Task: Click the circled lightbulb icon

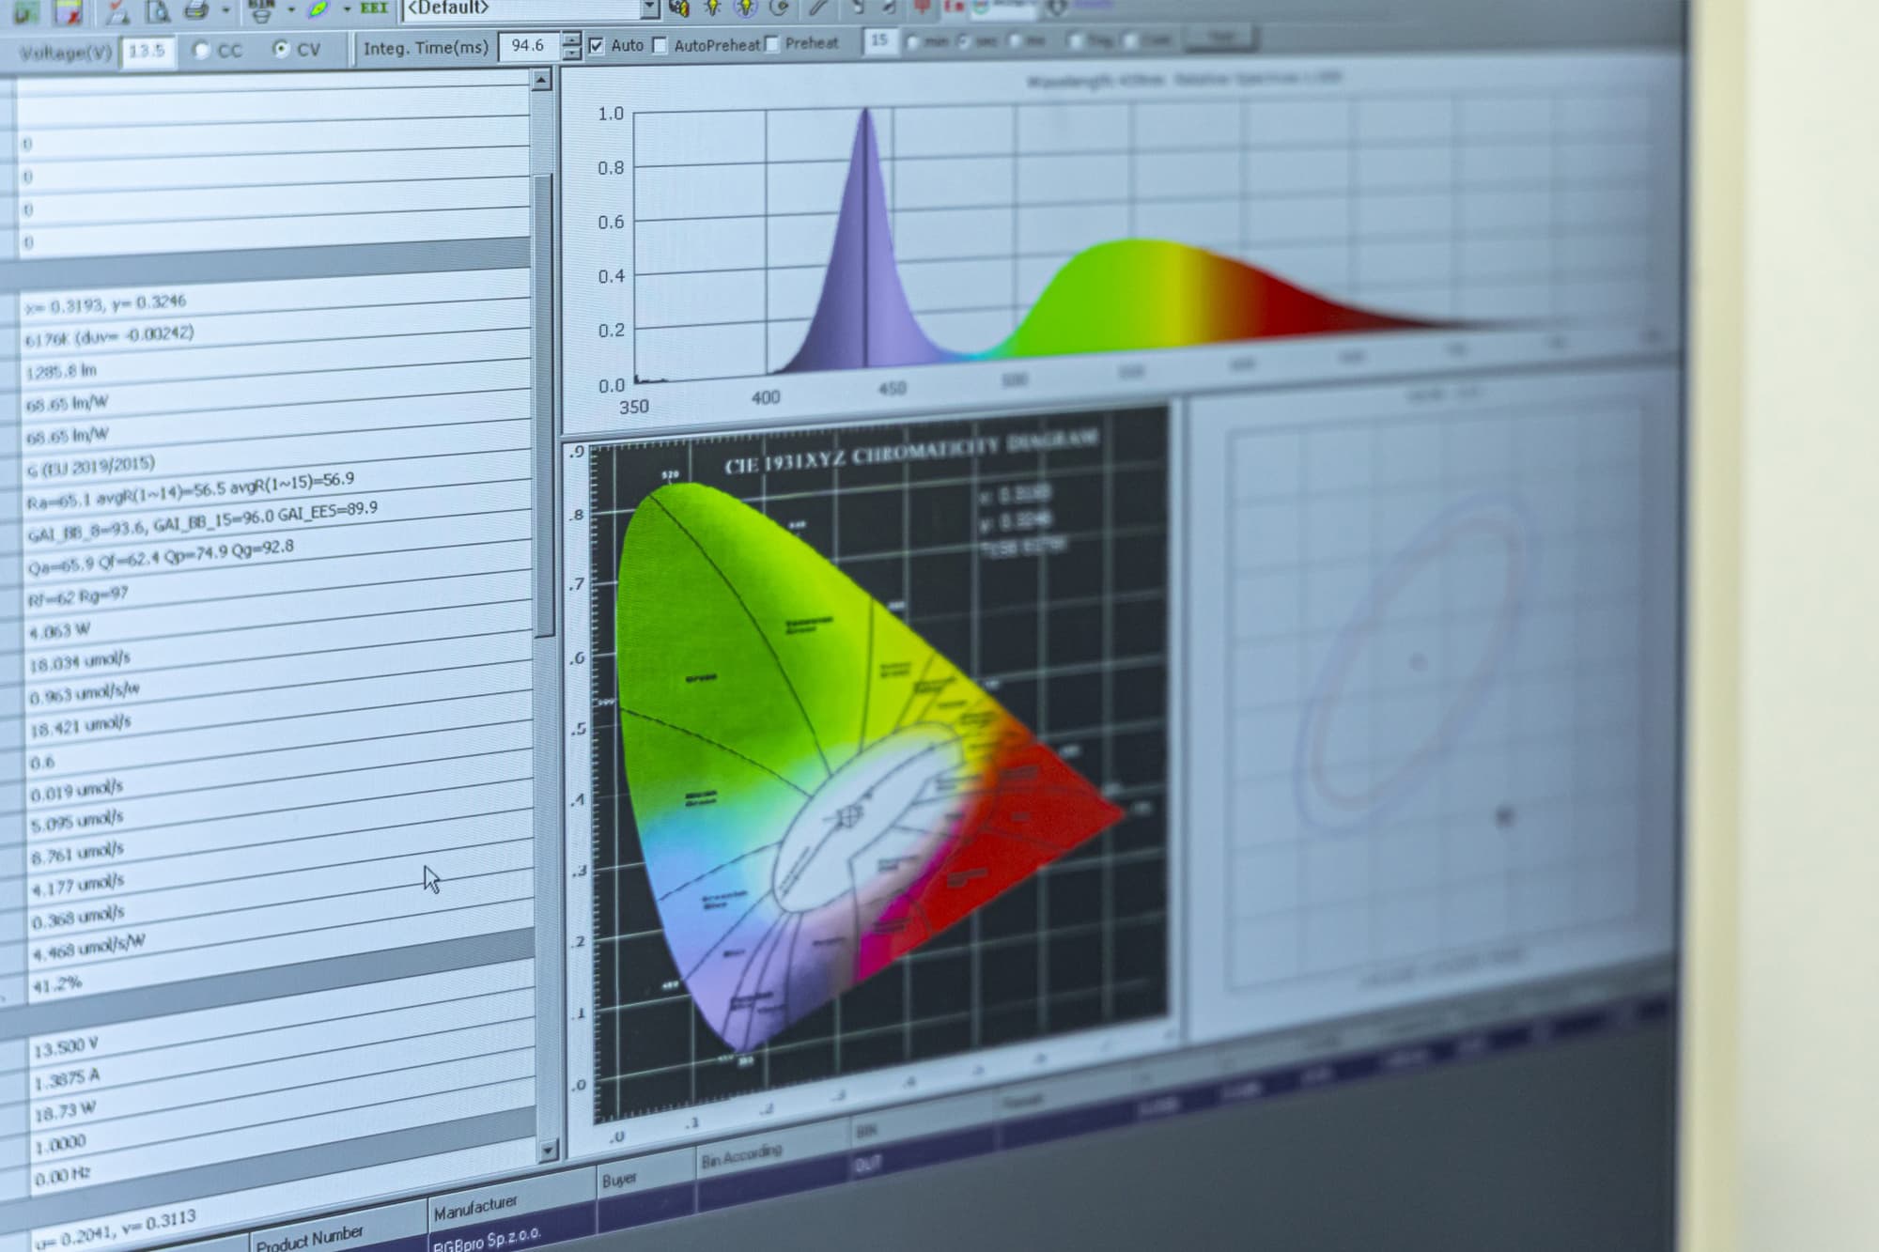Action: 746,8
